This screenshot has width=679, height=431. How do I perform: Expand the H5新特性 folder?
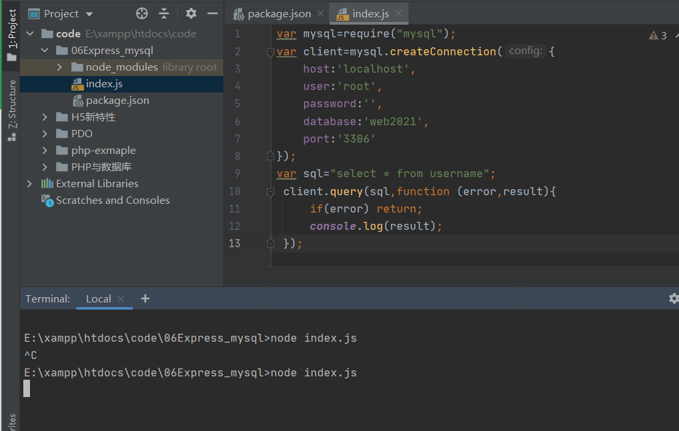click(45, 117)
